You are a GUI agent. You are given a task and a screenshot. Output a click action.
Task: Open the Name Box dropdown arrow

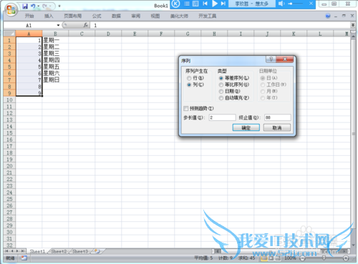[x=58, y=25]
